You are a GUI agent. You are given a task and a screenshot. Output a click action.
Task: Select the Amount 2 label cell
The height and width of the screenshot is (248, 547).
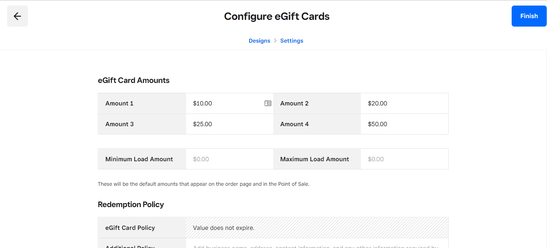[294, 103]
